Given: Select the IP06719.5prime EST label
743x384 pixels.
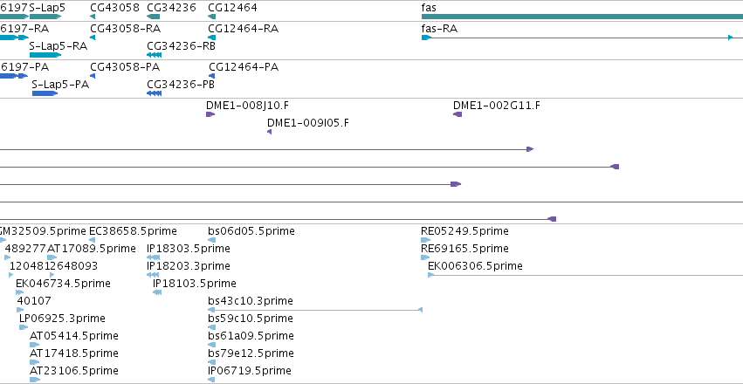Looking at the screenshot, I should click(x=249, y=370).
